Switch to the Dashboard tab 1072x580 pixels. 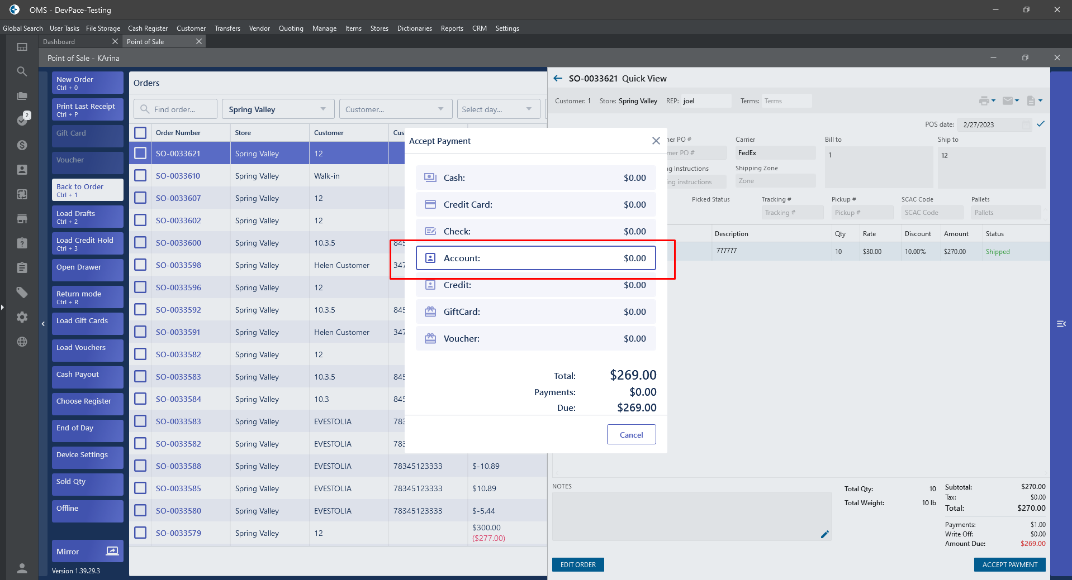coord(59,42)
